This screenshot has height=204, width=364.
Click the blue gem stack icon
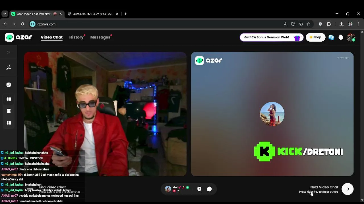pyautogui.click(x=331, y=37)
